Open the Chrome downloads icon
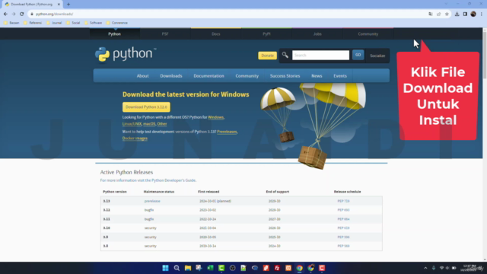Screen dimensions: 487x274 tap(457, 14)
